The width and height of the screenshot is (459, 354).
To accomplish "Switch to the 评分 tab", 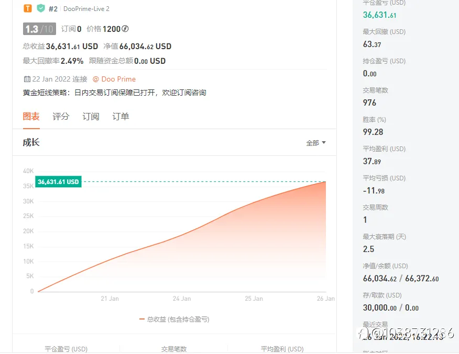I will pos(61,116).
